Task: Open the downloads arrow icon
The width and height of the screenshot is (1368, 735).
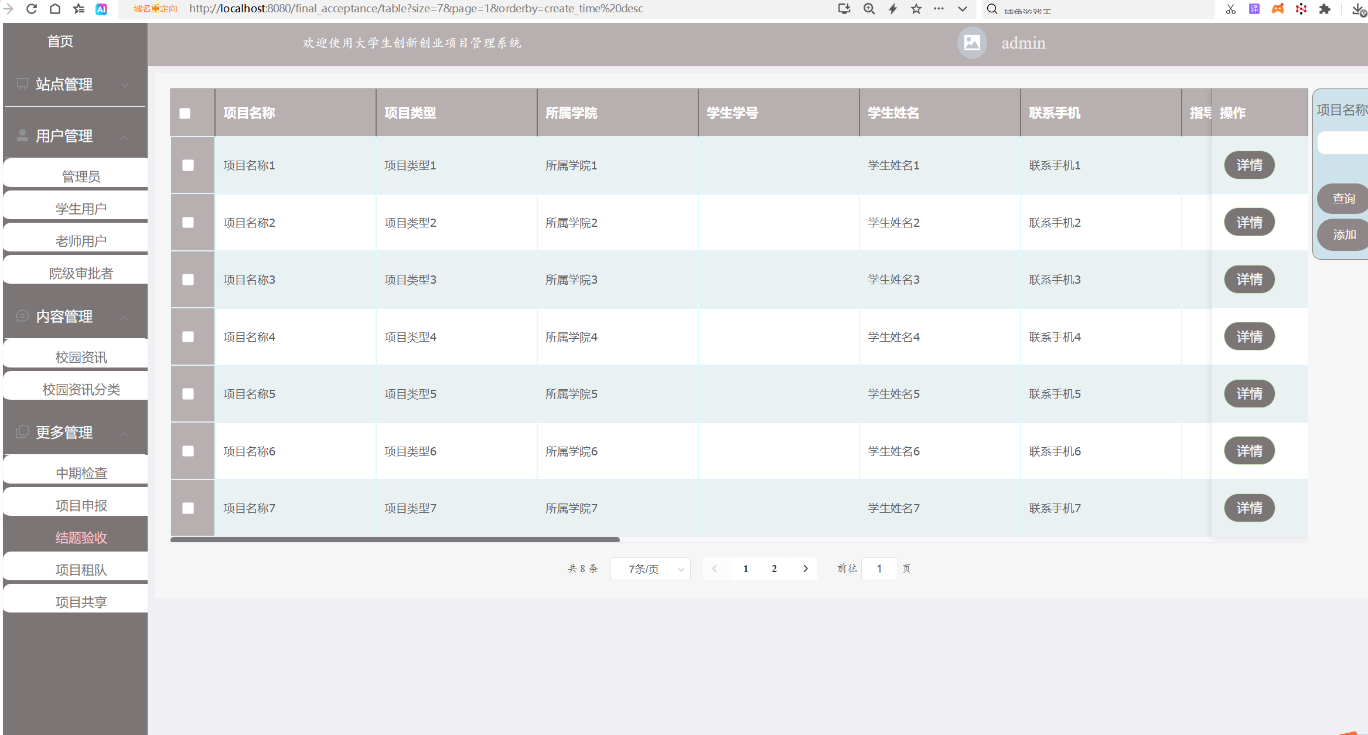Action: (1358, 9)
